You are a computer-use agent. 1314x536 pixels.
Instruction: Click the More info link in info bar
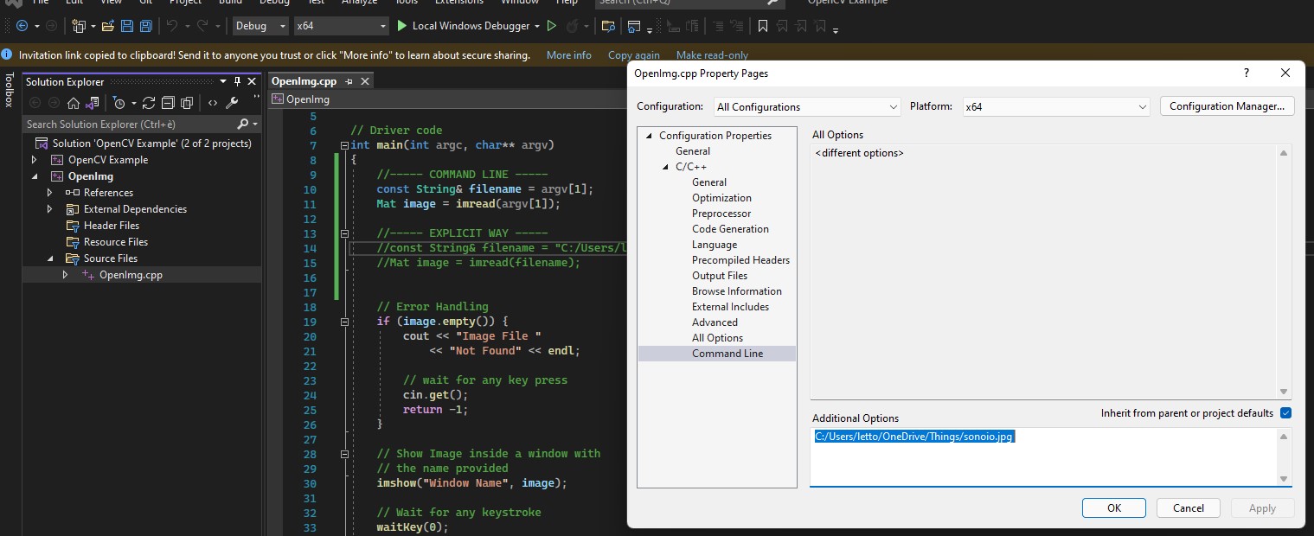tap(569, 55)
